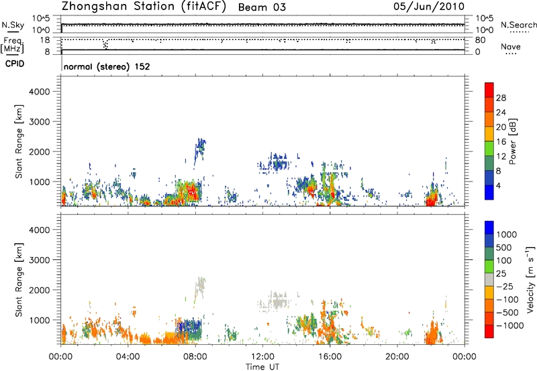
Task: Click "4000" tick in the power panel
Action: pyautogui.click(x=40, y=92)
